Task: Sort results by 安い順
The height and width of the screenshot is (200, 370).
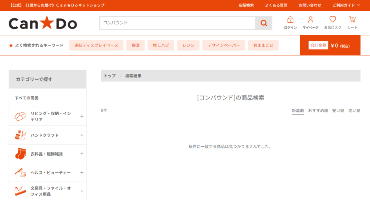Action: coord(338,111)
